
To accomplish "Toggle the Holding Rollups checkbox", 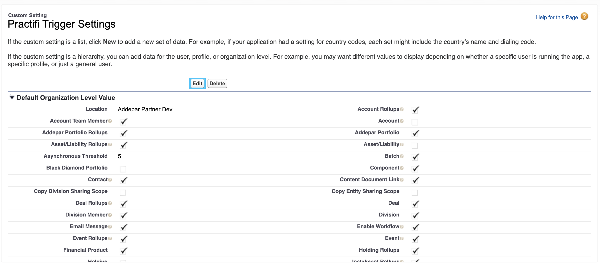I will (x=415, y=251).
